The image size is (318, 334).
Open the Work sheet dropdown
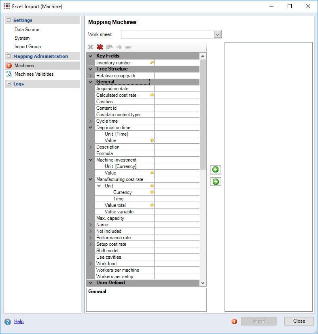(x=217, y=34)
